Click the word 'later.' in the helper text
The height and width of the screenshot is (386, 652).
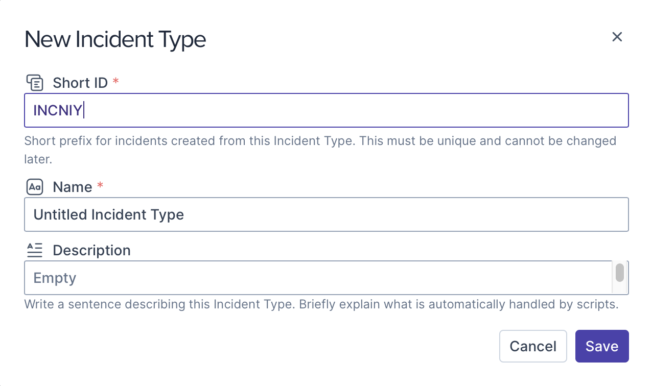pos(38,159)
